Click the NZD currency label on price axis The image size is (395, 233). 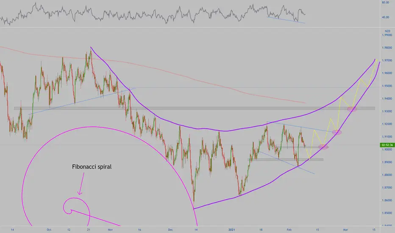(387, 31)
